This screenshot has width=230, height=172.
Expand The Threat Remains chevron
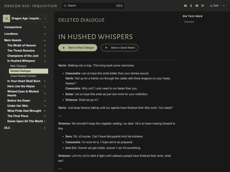coord(45,51)
